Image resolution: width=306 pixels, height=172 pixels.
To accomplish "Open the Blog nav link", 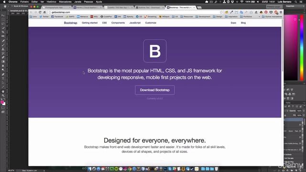I will (243, 23).
